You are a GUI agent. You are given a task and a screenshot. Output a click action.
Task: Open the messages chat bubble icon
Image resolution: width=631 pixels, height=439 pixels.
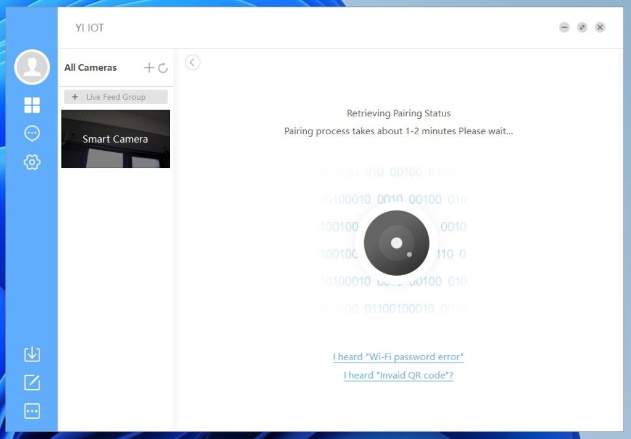(x=32, y=134)
